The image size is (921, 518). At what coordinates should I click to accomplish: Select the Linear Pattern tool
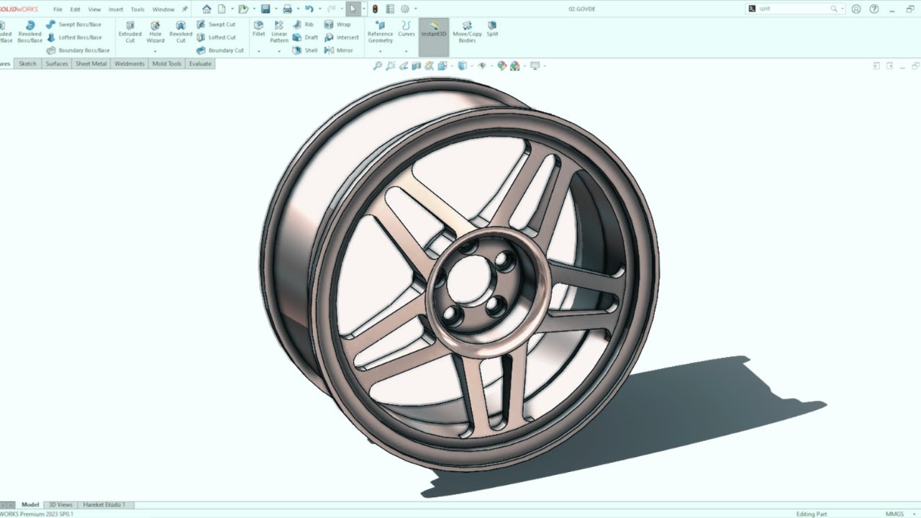[x=279, y=32]
